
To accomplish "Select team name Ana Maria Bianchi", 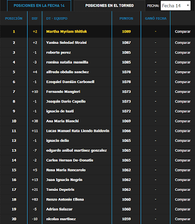I will (62, 121).
